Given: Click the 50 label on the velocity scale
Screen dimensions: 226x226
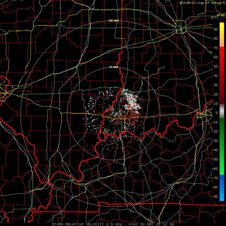Looking at the screenshot, I should tap(216, 67).
